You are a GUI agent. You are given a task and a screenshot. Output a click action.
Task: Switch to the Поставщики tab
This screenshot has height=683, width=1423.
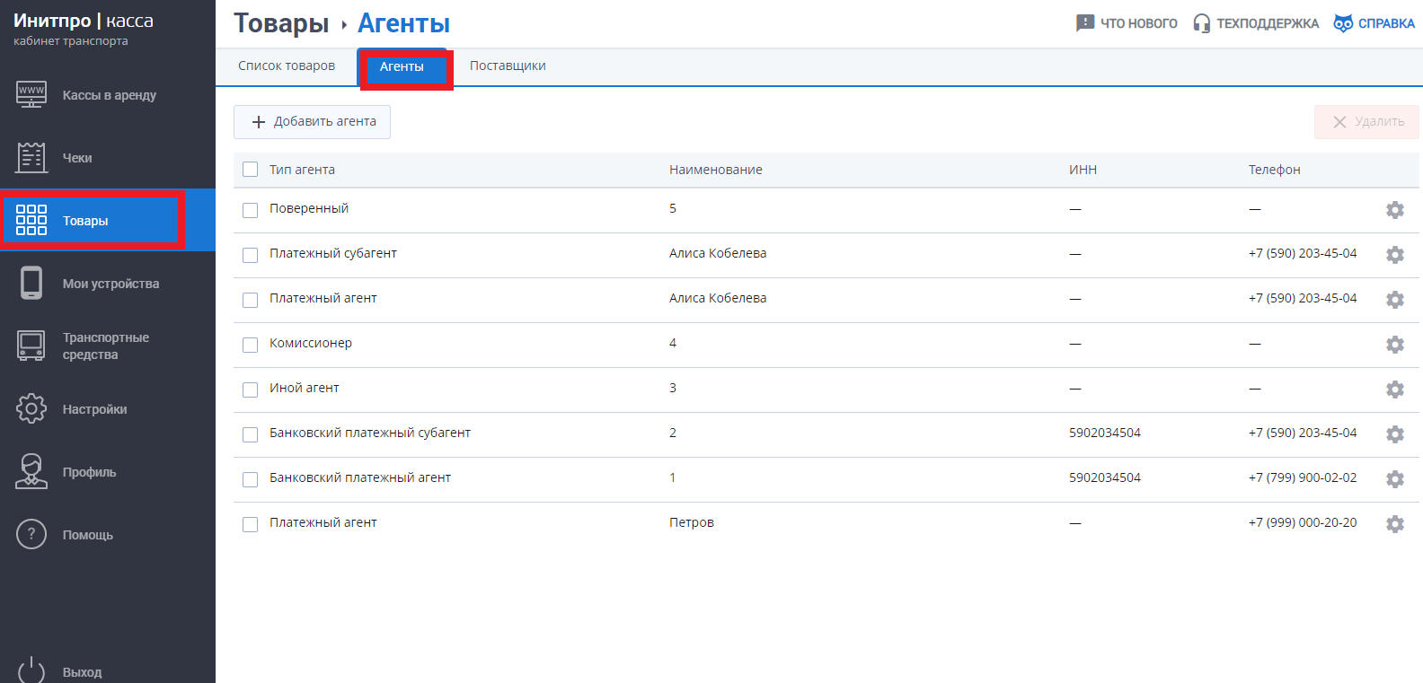[508, 66]
